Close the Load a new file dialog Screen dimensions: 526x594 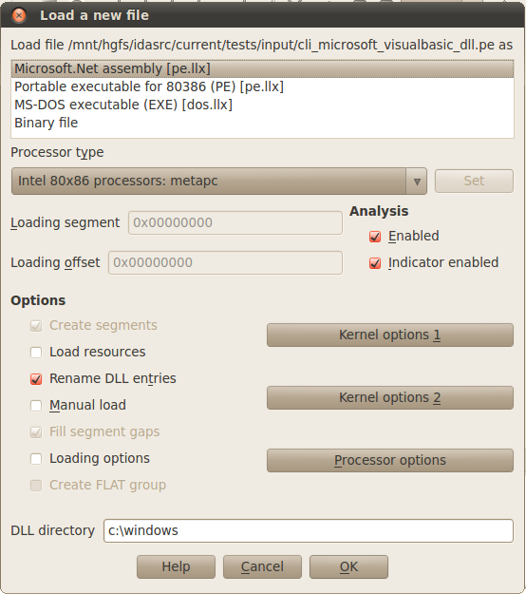tap(19, 15)
